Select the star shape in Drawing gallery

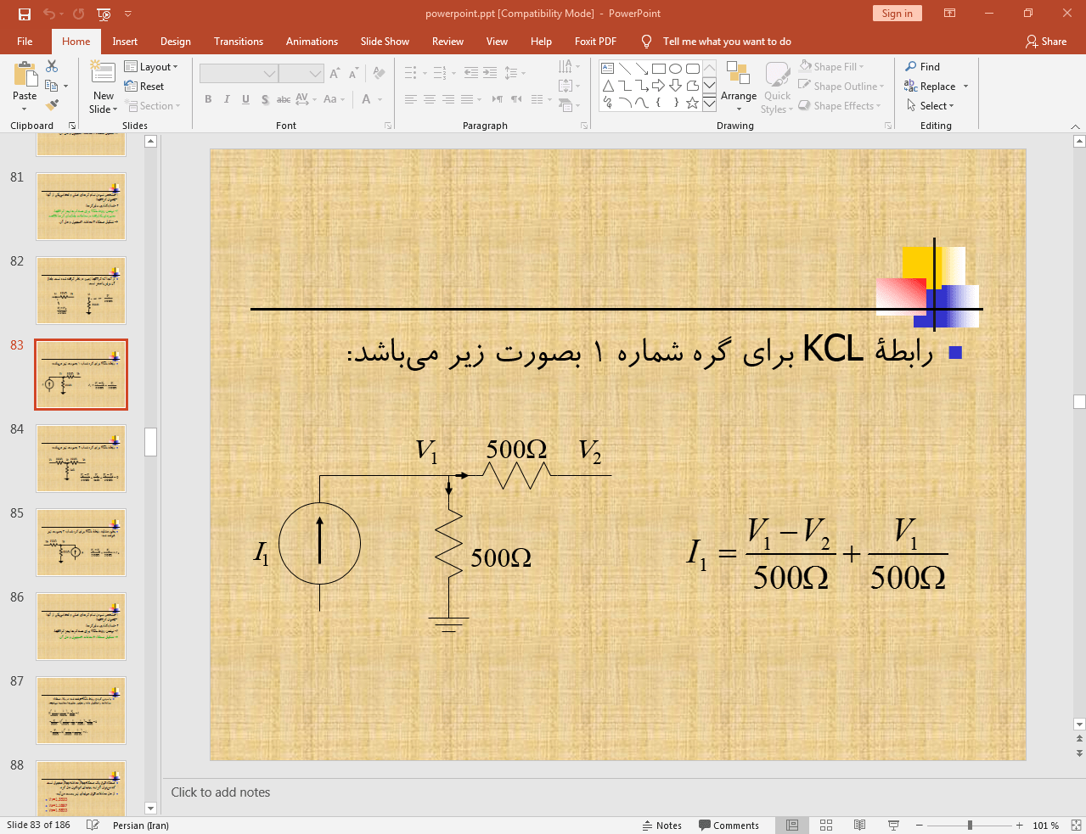pyautogui.click(x=693, y=103)
